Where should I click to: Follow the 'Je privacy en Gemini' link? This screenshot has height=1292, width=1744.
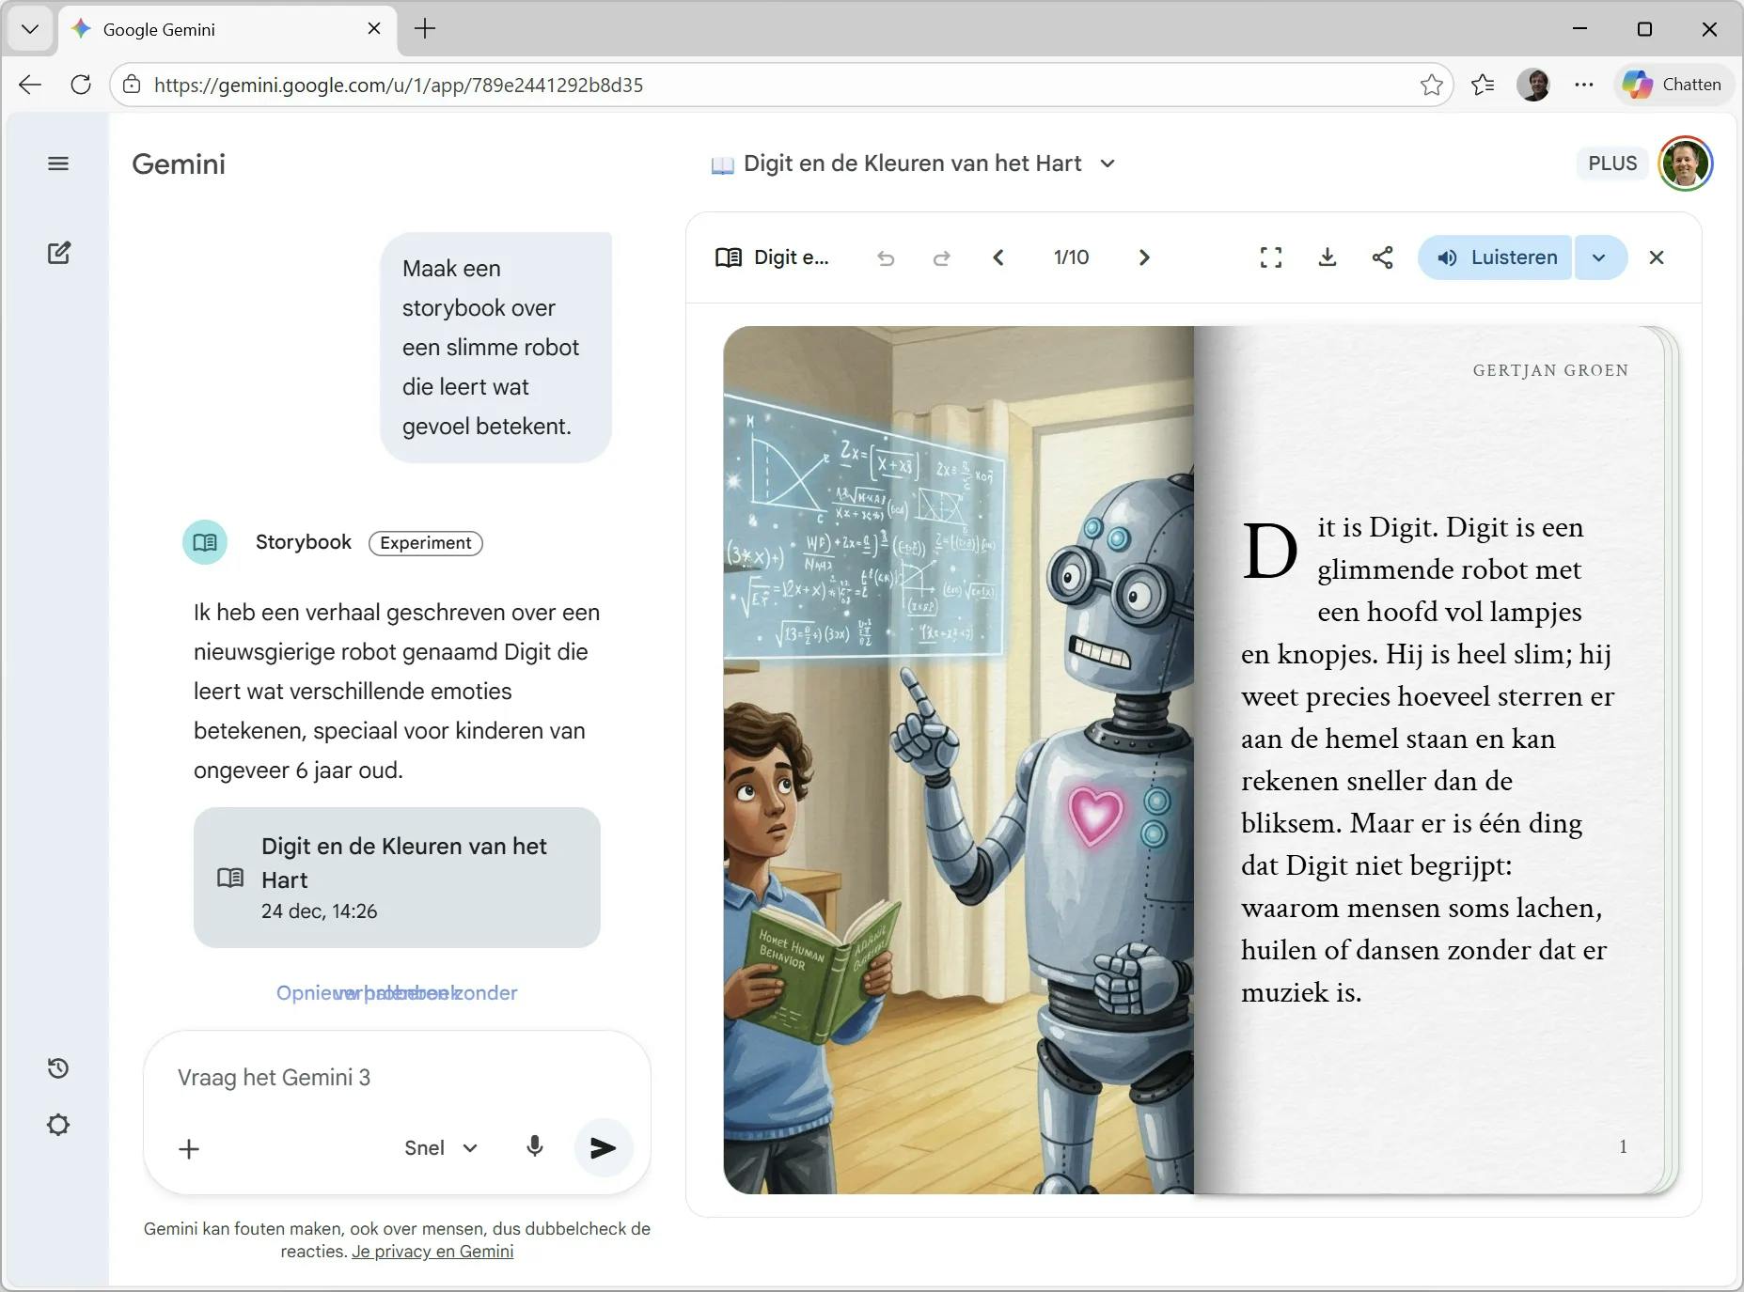432,1252
